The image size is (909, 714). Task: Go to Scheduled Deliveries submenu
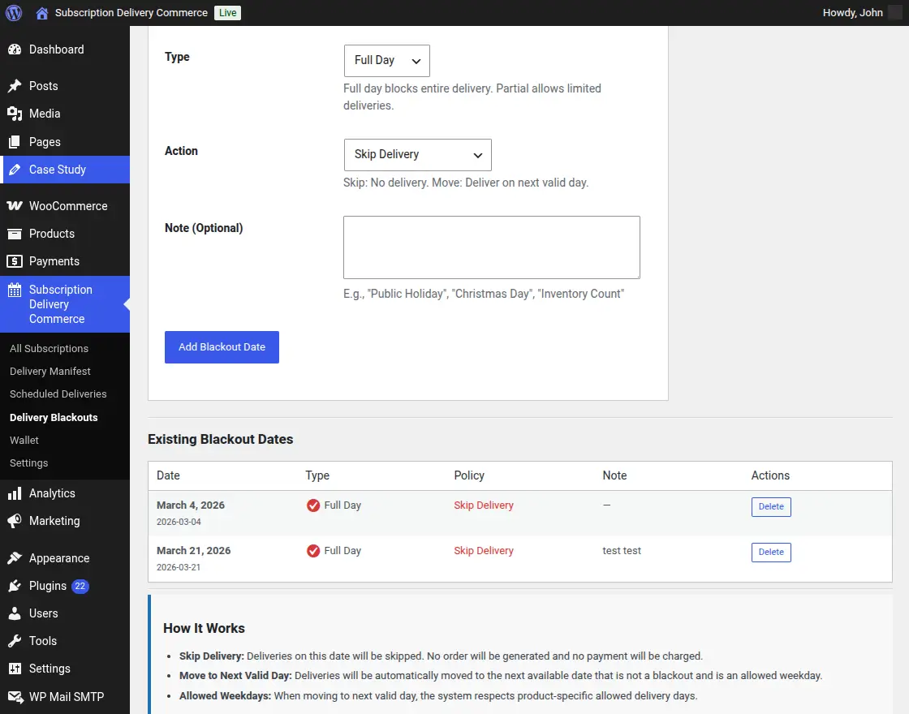(x=58, y=394)
